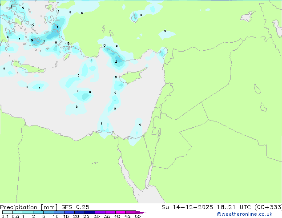The height and width of the screenshot is (218, 282).
Task: Select the date text "Su 14-12-2025"
Action: coord(187,207)
